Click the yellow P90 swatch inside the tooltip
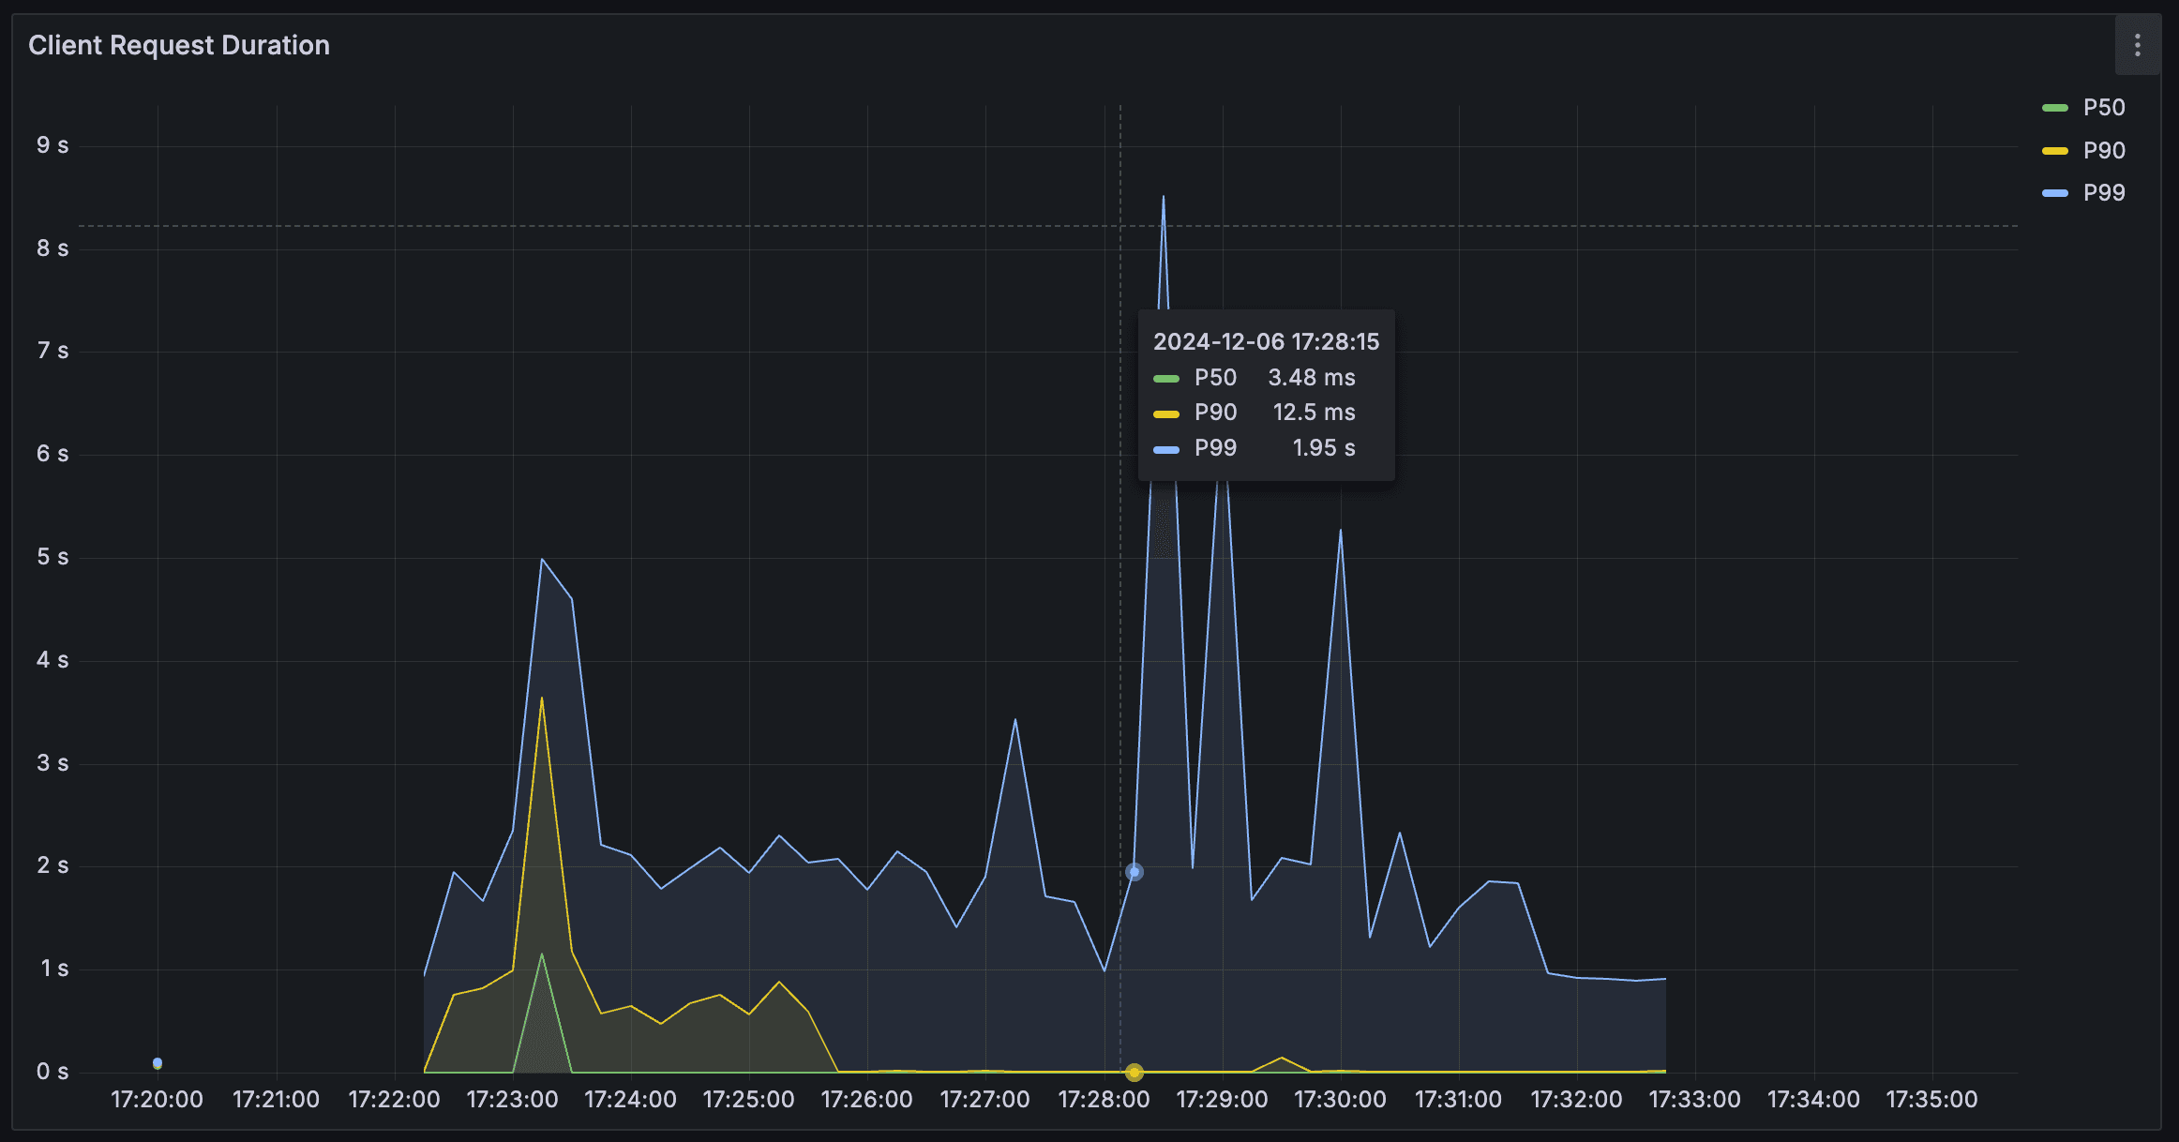 point(1165,413)
